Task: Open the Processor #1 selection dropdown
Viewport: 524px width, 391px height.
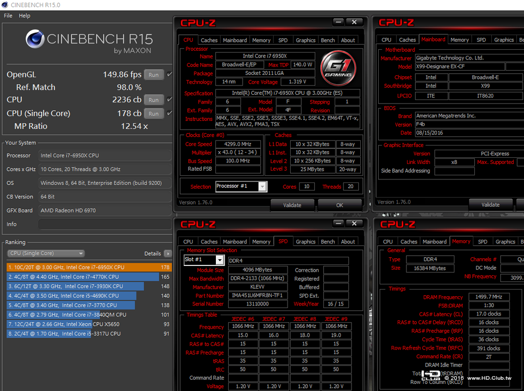Action: coord(241,187)
